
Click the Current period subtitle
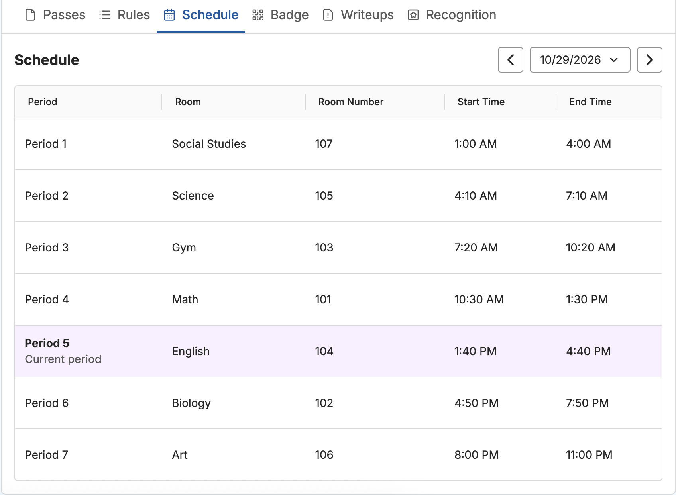point(63,359)
